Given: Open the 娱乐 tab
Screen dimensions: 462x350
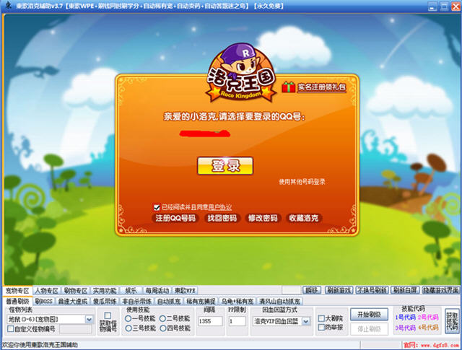Looking at the screenshot, I should (x=131, y=291).
